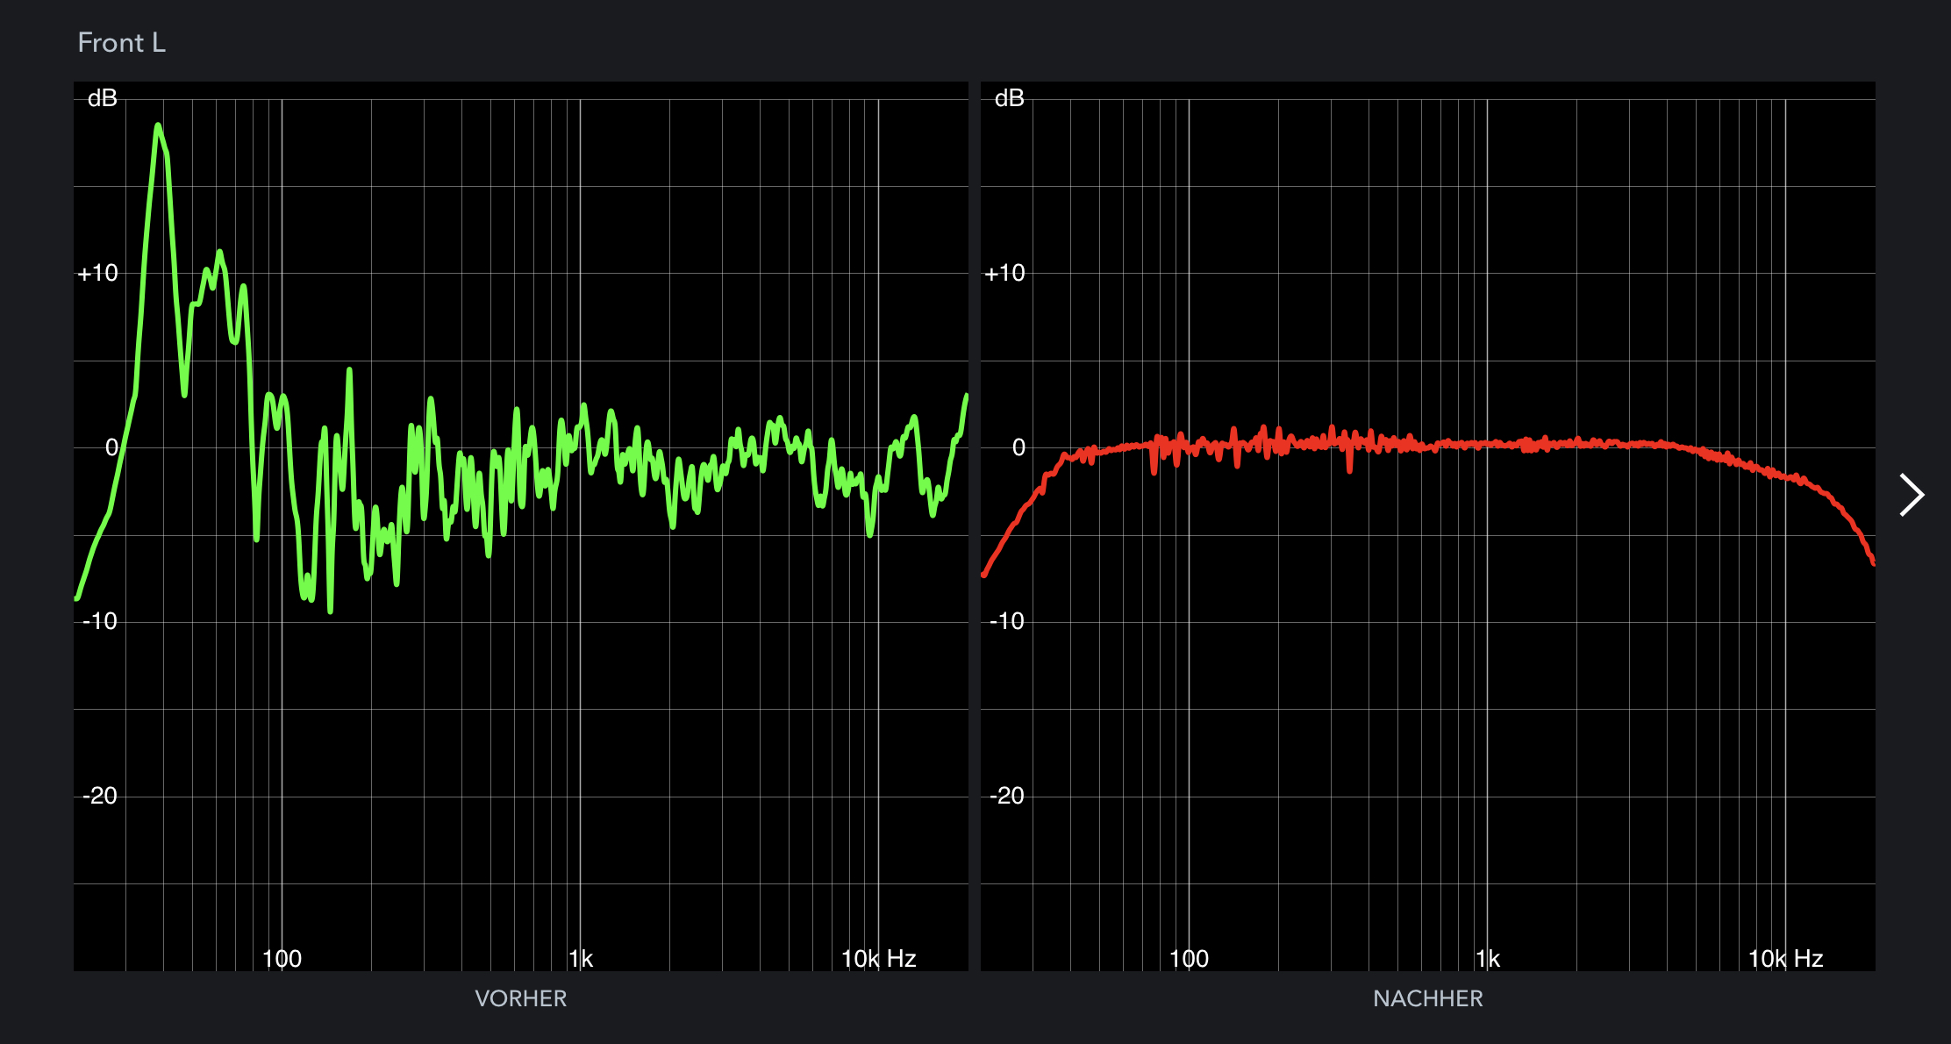Click the dB label on the NACHHER graph

pos(1010,98)
